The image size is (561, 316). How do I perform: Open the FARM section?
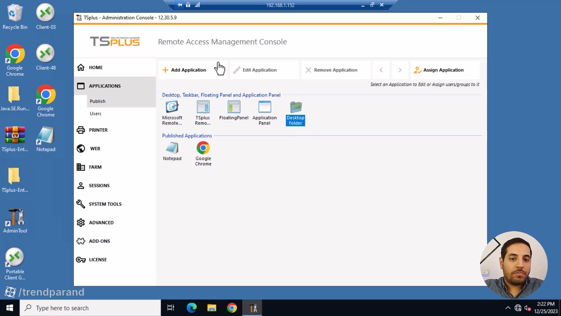click(115, 167)
